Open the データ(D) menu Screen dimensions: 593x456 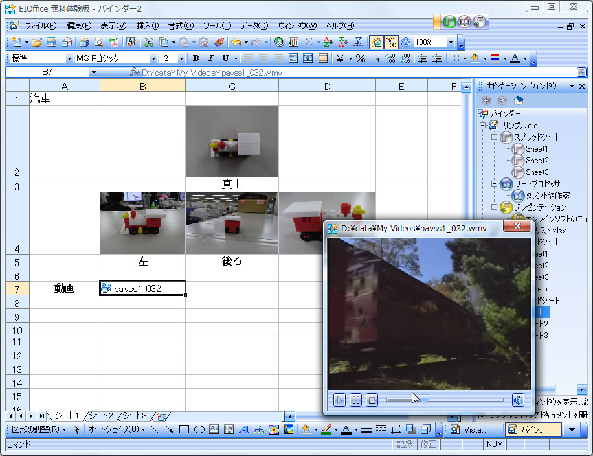(254, 26)
